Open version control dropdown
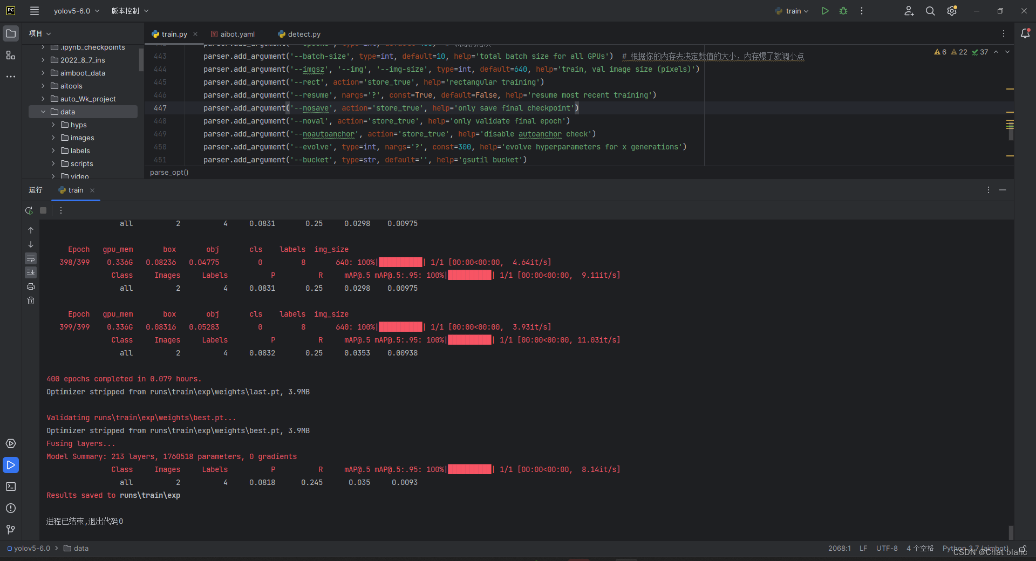This screenshot has height=561, width=1036. pyautogui.click(x=129, y=11)
